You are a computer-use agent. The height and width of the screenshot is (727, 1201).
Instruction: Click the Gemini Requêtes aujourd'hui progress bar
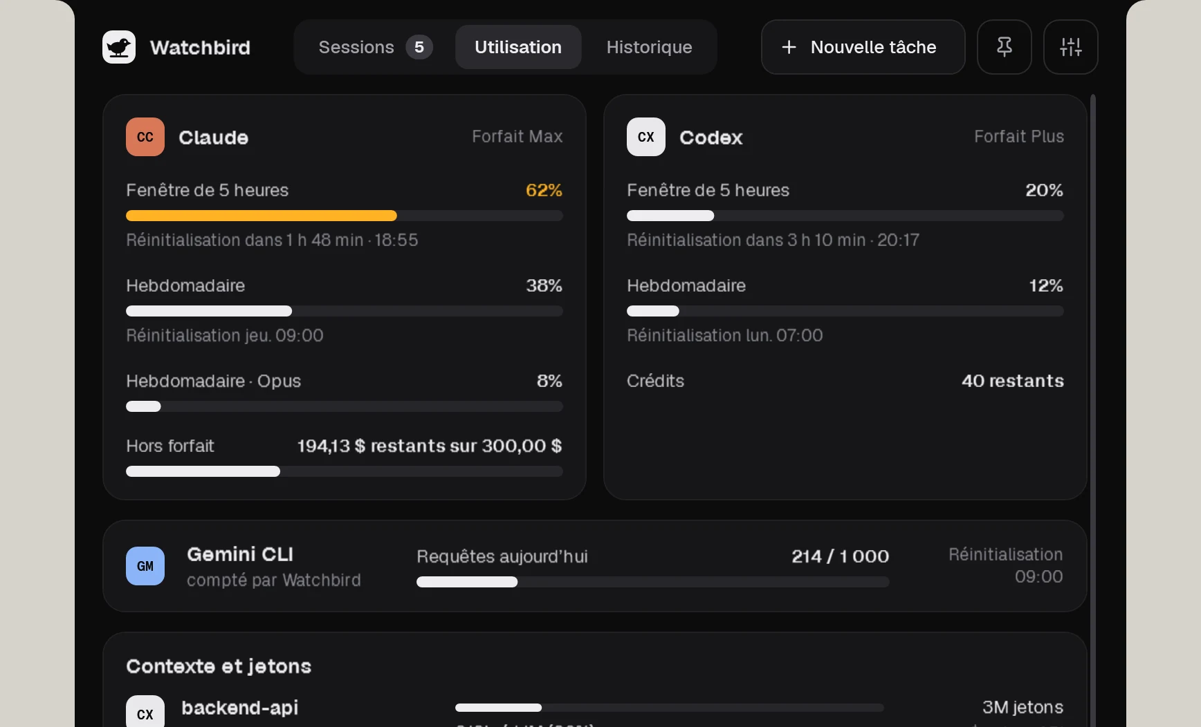[653, 582]
